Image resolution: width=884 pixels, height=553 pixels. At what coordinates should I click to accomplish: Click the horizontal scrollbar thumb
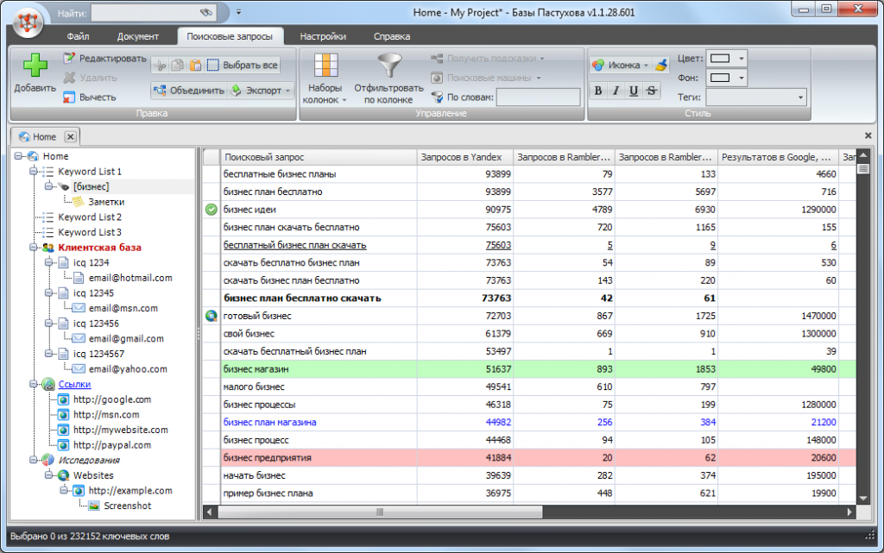tap(380, 512)
